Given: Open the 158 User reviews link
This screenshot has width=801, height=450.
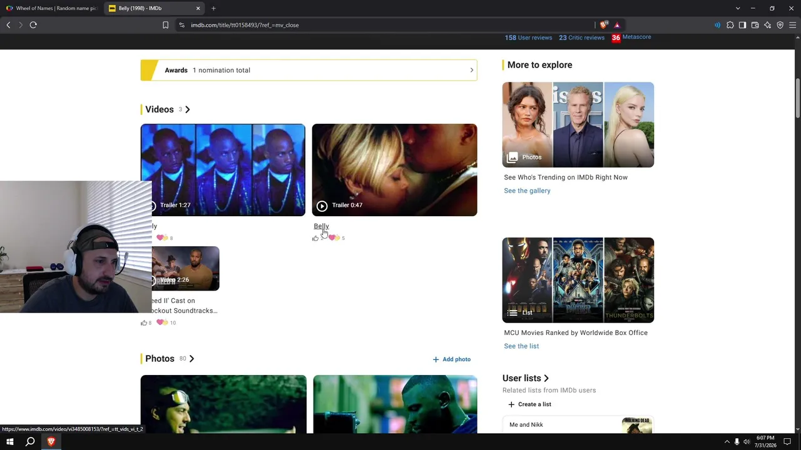Looking at the screenshot, I should (529, 37).
